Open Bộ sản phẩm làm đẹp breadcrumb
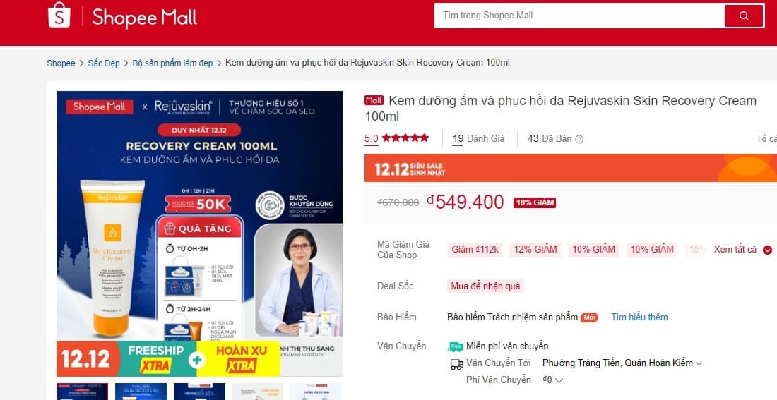Screen dimensions: 777x400 (172, 63)
